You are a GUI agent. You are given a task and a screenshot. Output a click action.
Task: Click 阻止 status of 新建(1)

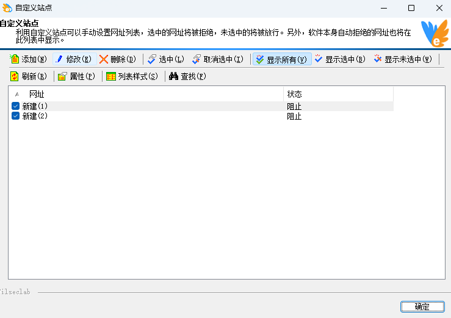294,106
